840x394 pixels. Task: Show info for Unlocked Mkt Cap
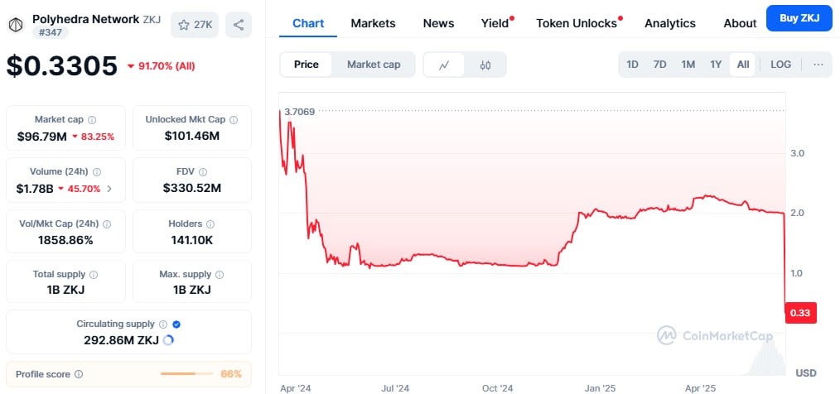(x=234, y=119)
